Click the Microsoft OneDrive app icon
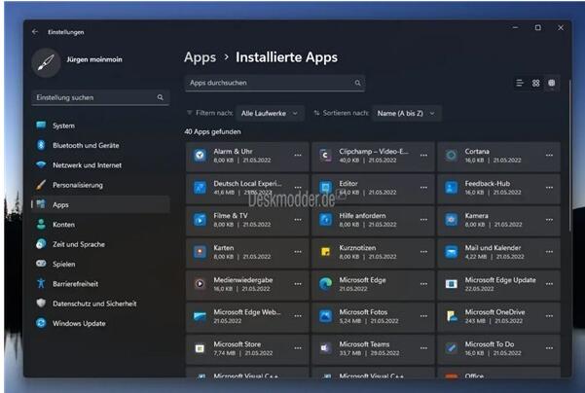This screenshot has width=585, height=393. (x=452, y=316)
